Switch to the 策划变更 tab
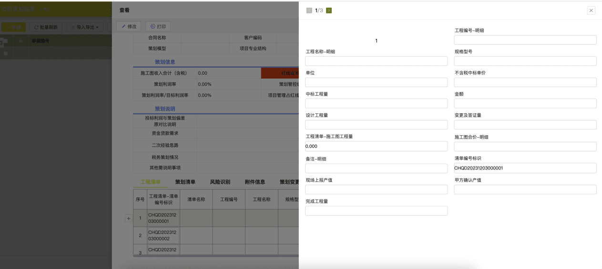602x269 pixels. click(x=289, y=182)
